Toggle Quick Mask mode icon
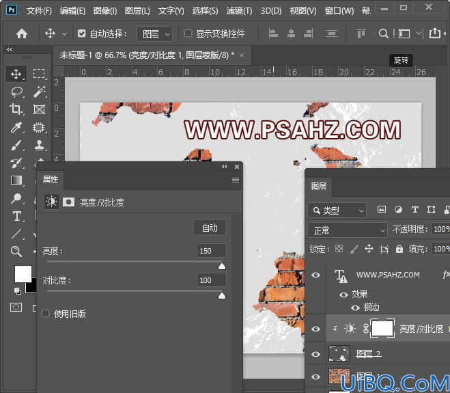The height and width of the screenshot is (393, 450). point(16,308)
